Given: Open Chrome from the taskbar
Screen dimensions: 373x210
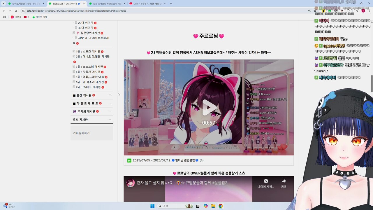Looking at the screenshot, I should tap(221, 206).
